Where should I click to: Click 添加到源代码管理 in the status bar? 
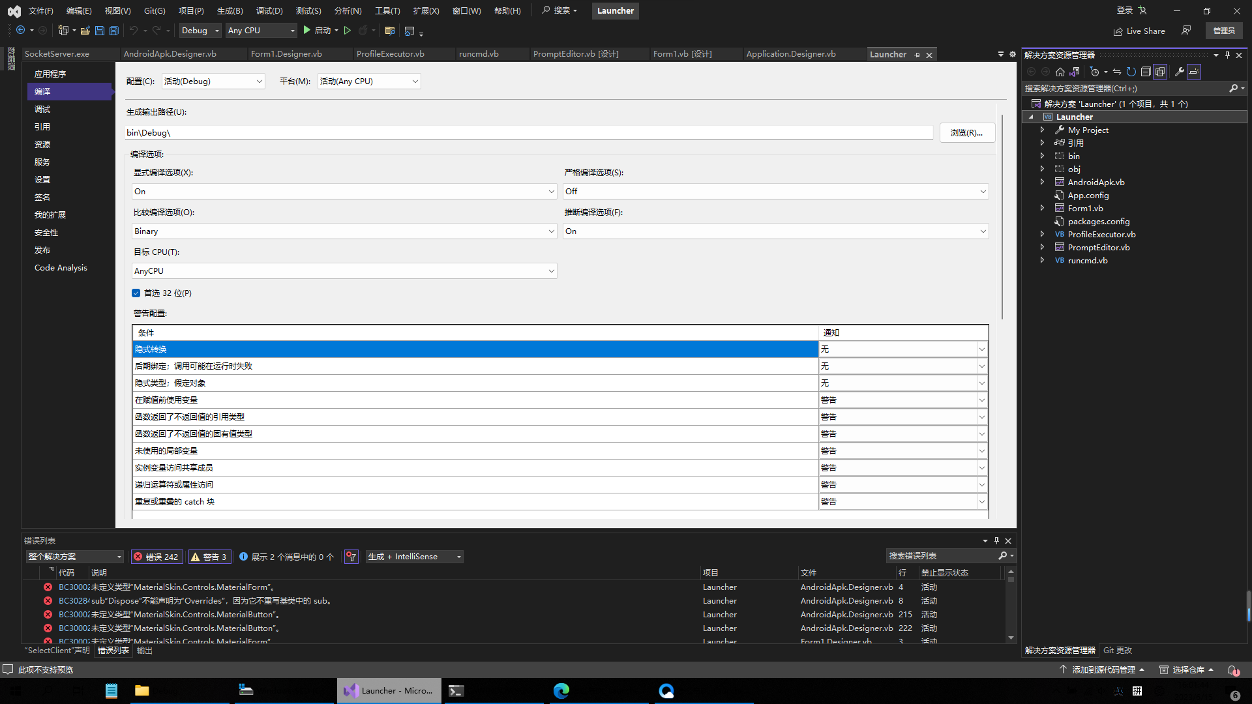coord(1105,669)
